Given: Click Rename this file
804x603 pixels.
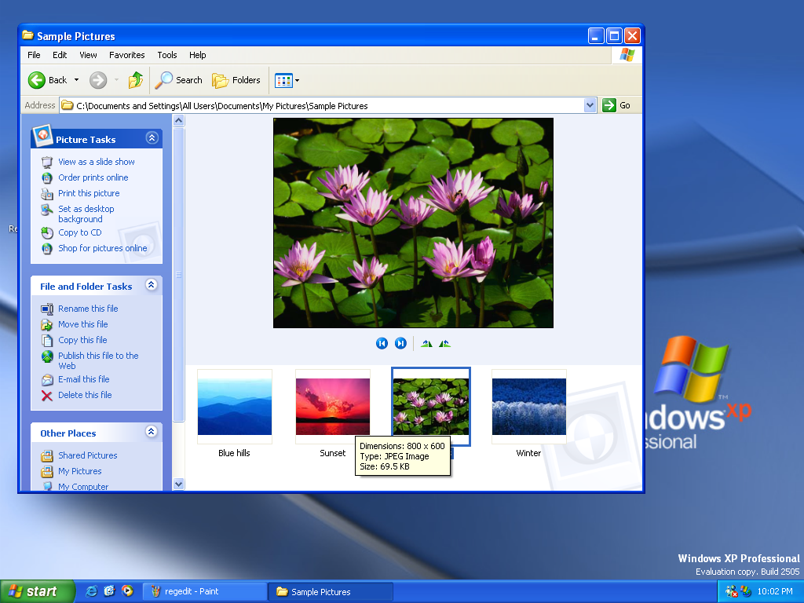Looking at the screenshot, I should (x=88, y=309).
